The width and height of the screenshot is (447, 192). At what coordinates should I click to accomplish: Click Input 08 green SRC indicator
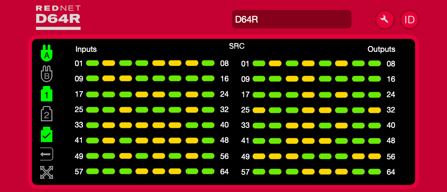208,63
